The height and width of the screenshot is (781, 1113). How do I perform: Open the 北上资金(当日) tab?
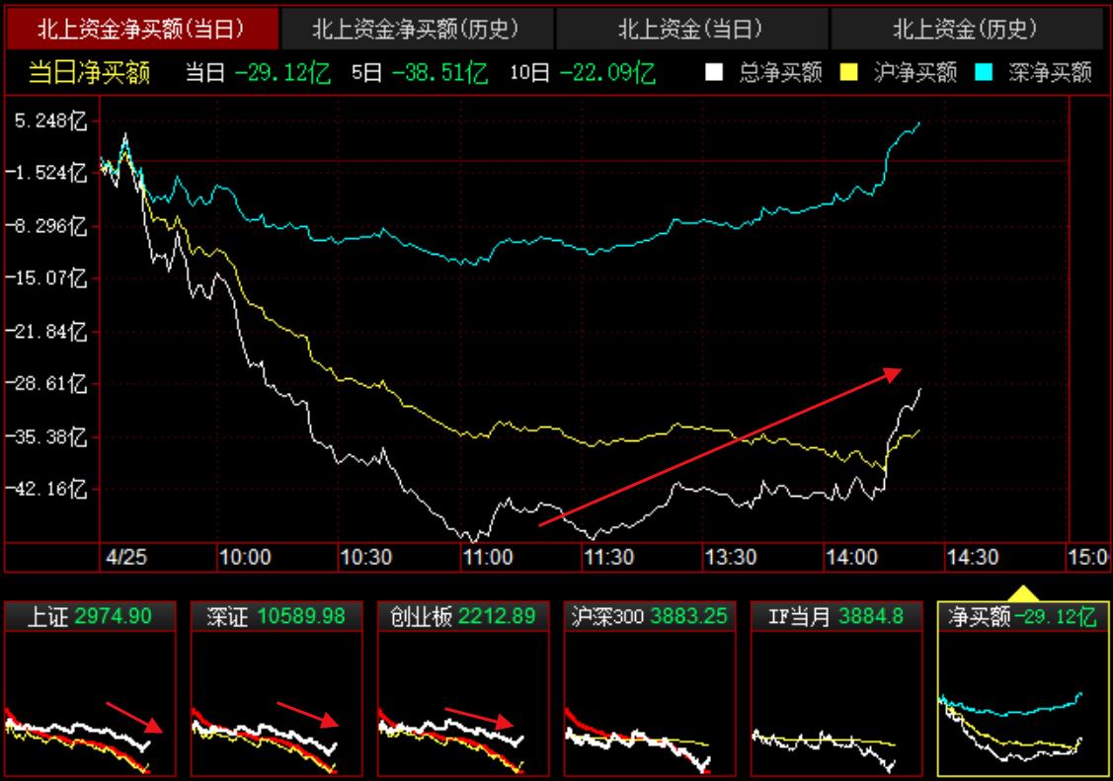click(691, 30)
